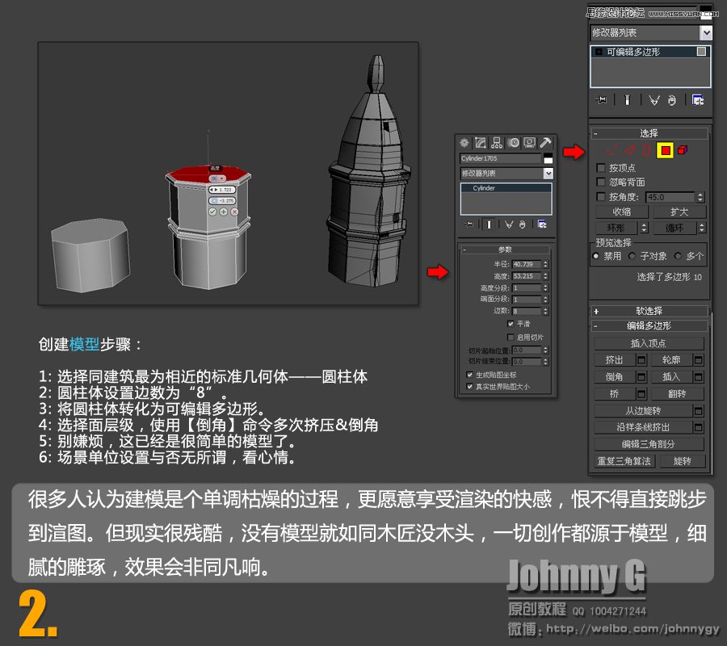Image resolution: width=727 pixels, height=646 pixels.
Task: Activate the Border sub-object mode icon
Action: click(648, 150)
